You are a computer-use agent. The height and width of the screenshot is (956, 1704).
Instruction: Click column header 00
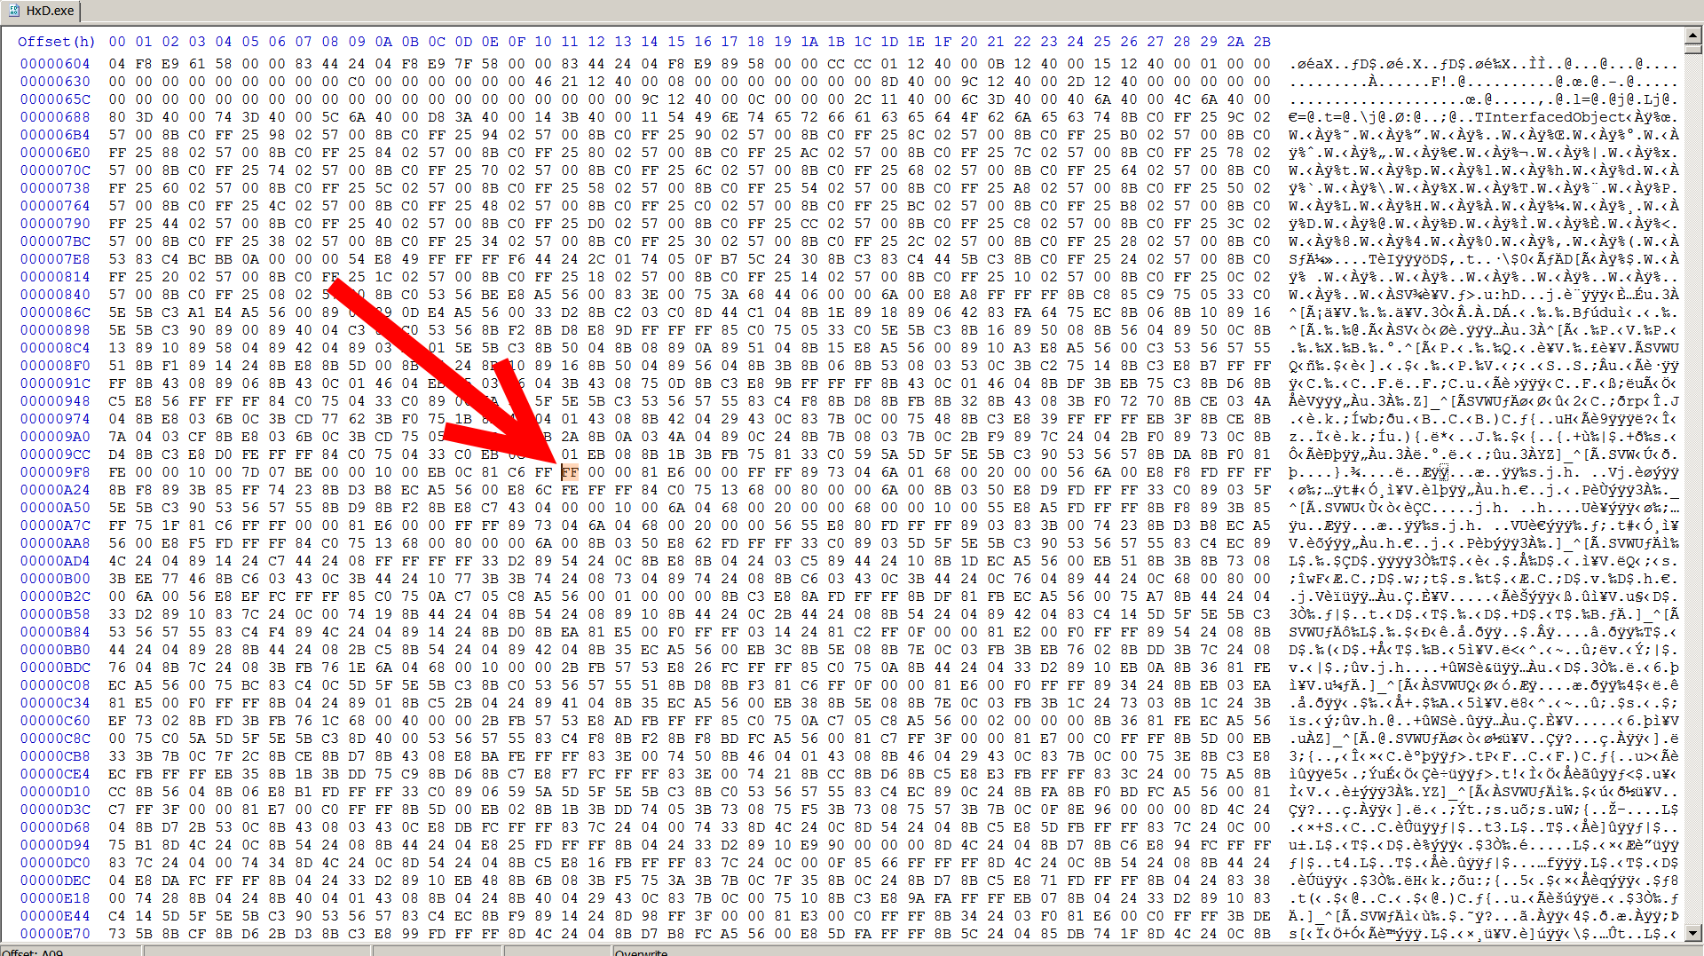coord(117,42)
